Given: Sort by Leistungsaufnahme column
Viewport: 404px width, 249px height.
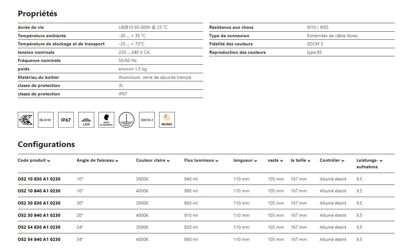Looking at the screenshot, I should pos(369,164).
